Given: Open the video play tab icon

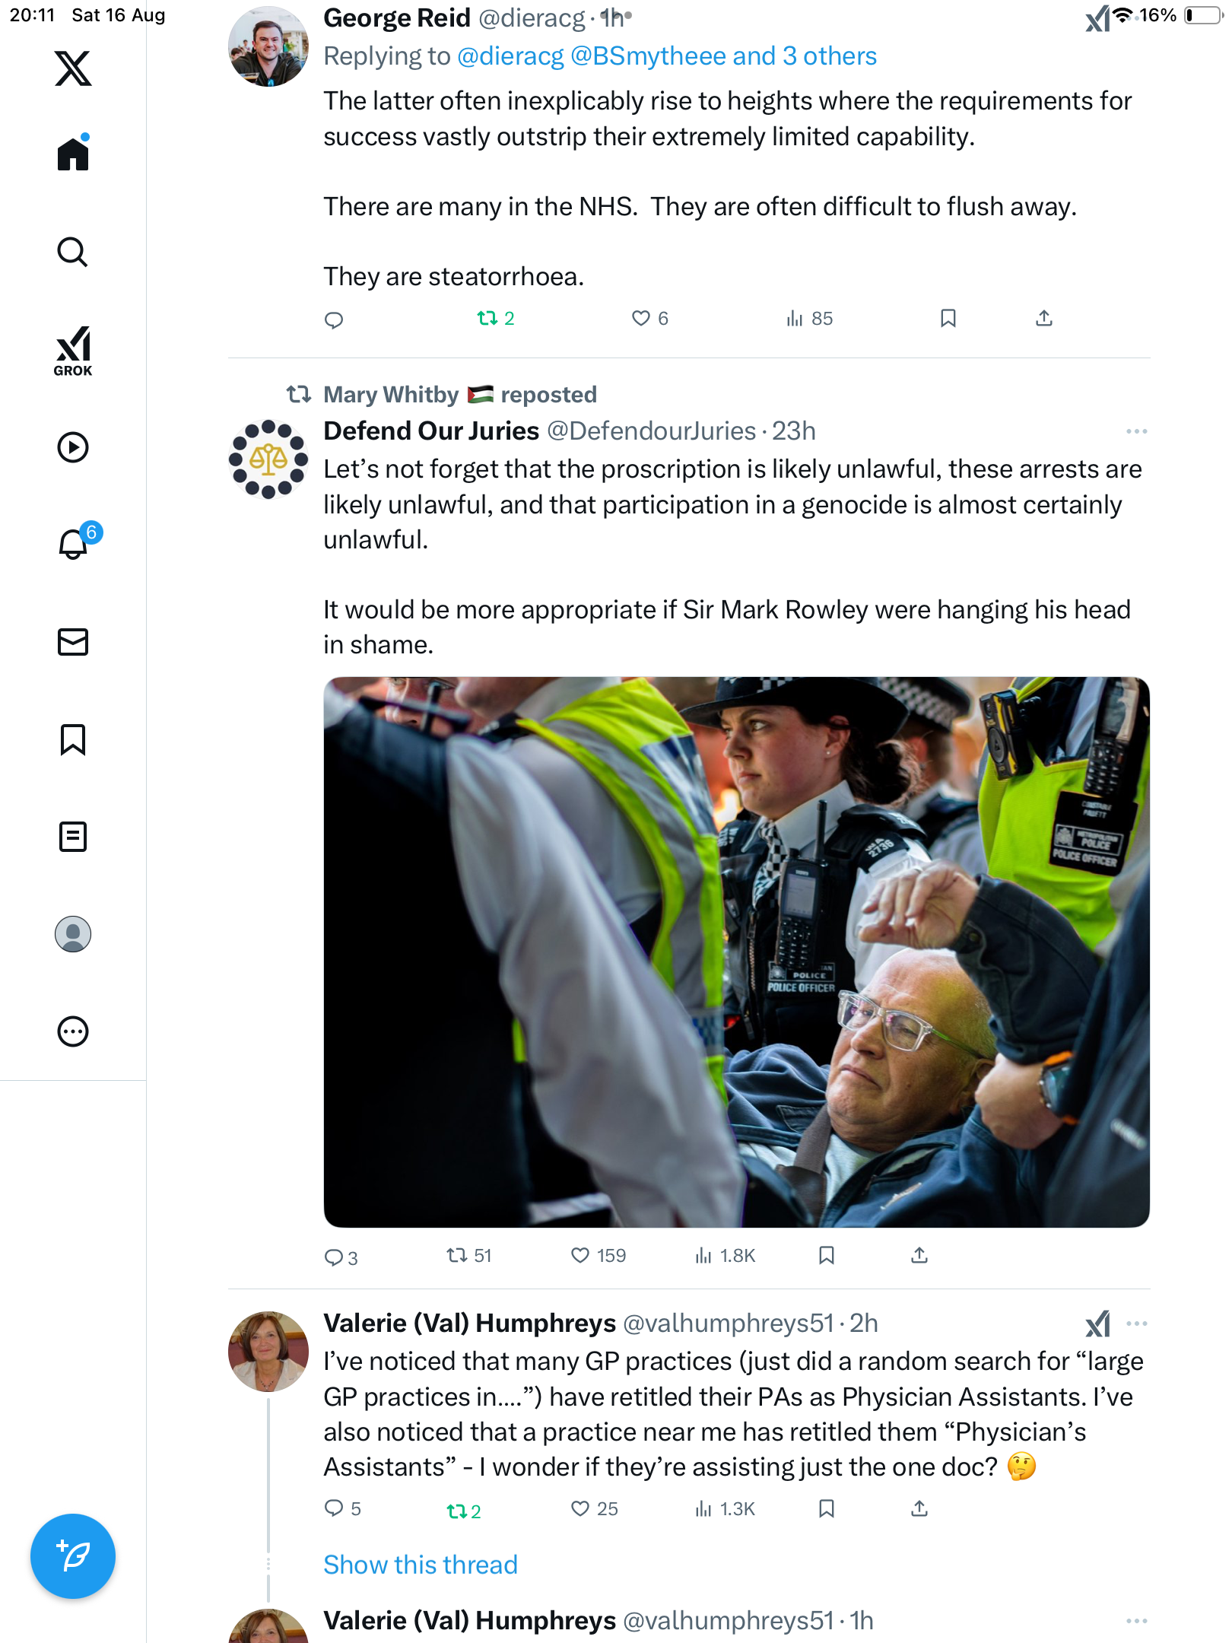Looking at the screenshot, I should [73, 447].
